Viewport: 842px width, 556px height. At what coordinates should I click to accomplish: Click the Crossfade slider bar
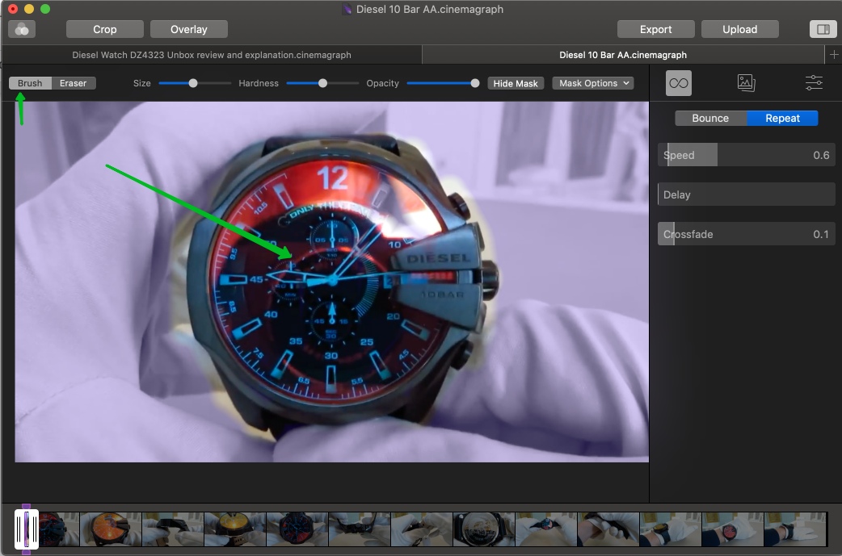tap(747, 234)
